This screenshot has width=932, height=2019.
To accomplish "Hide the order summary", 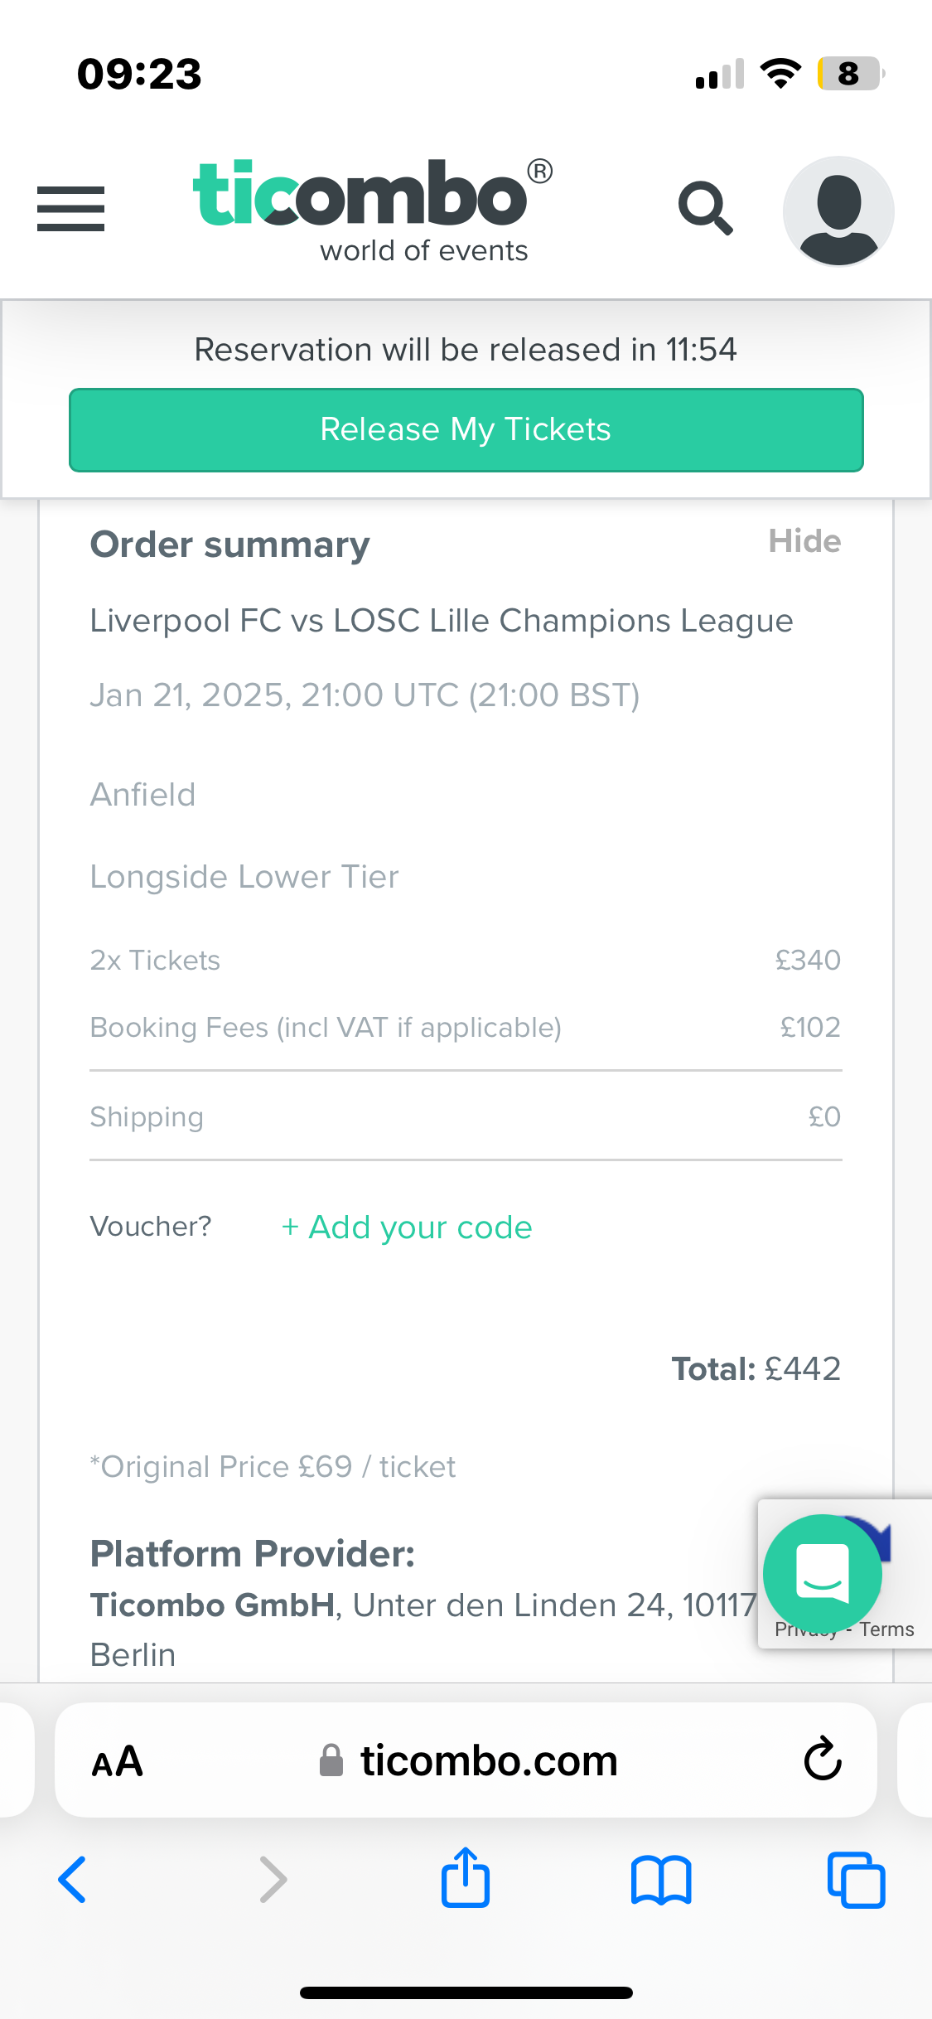I will (x=804, y=541).
